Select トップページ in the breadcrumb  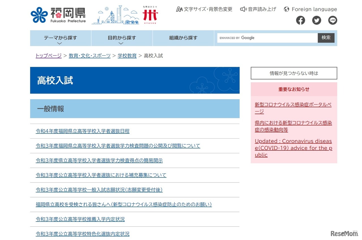point(48,55)
